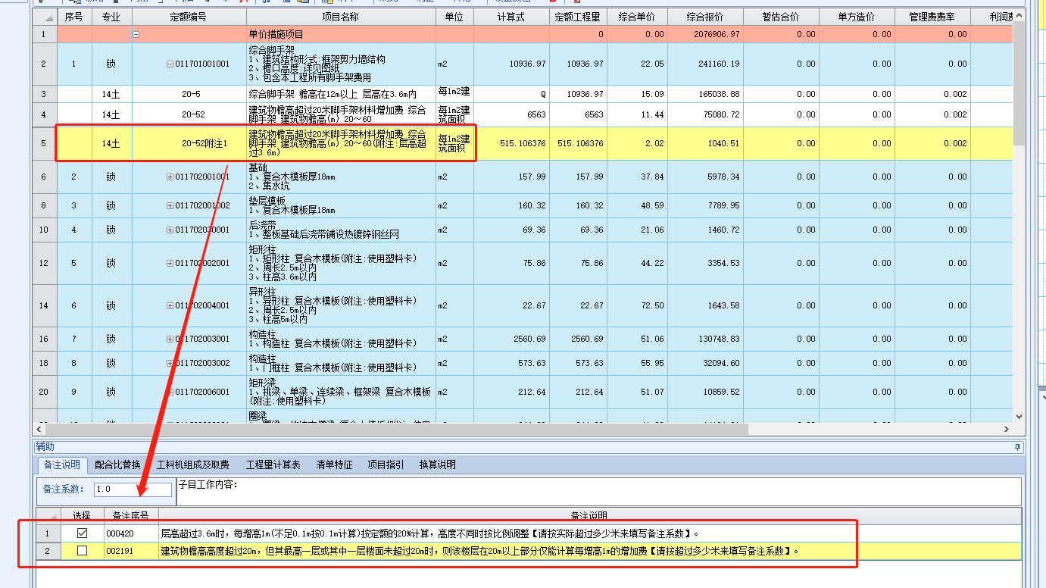Viewport: 1046px width, 588px height.
Task: Click the 暂估合价 column header
Action: coord(781,17)
